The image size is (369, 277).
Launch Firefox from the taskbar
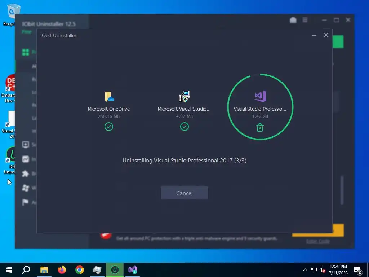tap(62, 270)
